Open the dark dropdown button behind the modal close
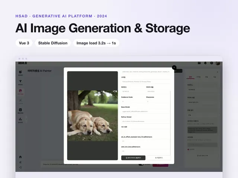 pyautogui.click(x=178, y=71)
